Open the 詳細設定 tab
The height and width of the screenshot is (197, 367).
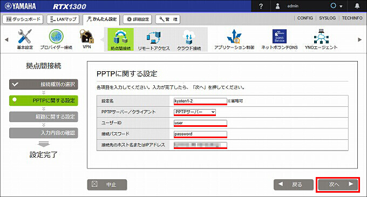pyautogui.click(x=138, y=19)
